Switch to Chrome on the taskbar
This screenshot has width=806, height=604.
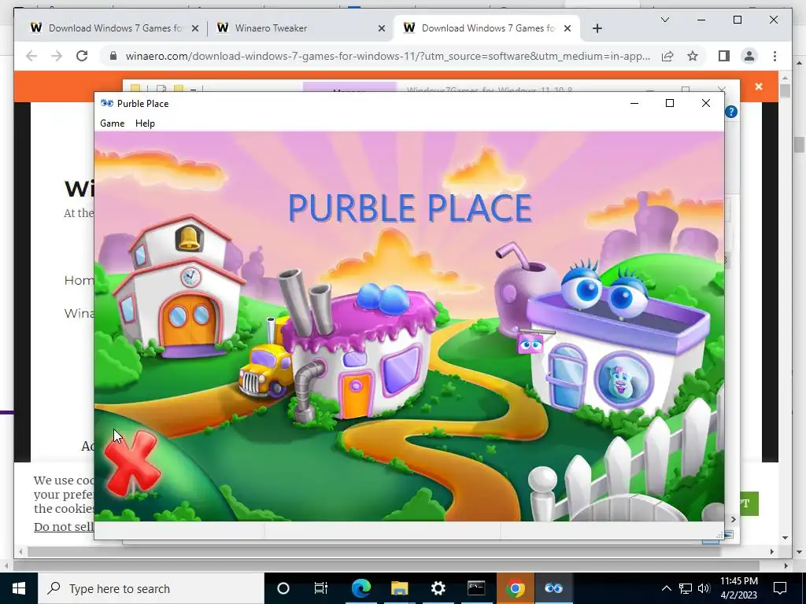(x=515, y=588)
